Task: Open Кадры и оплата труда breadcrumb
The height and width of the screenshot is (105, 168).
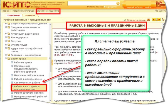Action: (23, 11)
